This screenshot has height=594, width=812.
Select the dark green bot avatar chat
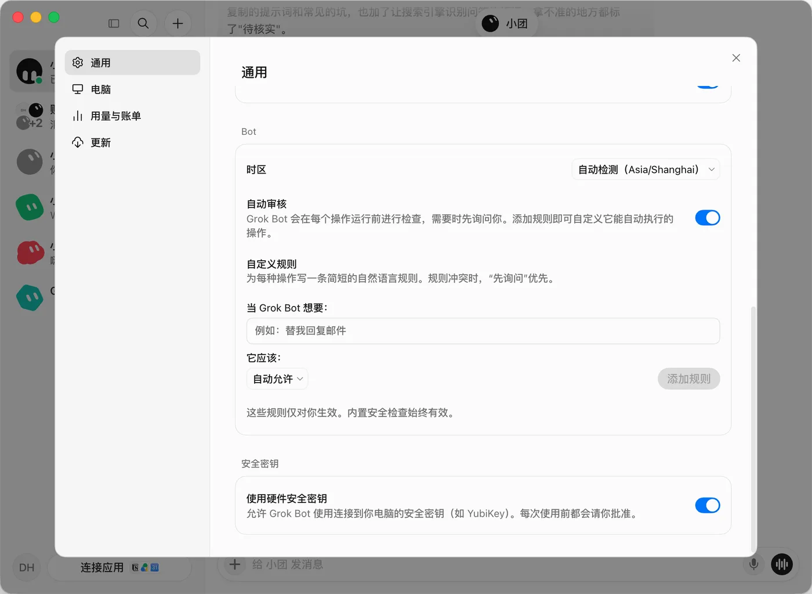[30, 207]
